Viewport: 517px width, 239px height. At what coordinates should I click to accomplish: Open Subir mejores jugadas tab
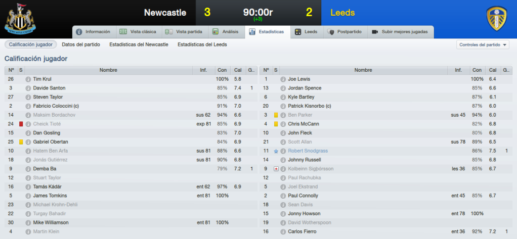pos(400,32)
